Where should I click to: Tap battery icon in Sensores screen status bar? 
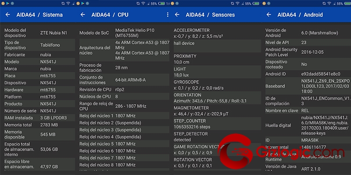click(x=256, y=3)
